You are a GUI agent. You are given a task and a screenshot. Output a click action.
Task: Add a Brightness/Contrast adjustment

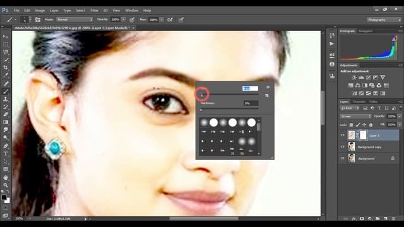354,78
